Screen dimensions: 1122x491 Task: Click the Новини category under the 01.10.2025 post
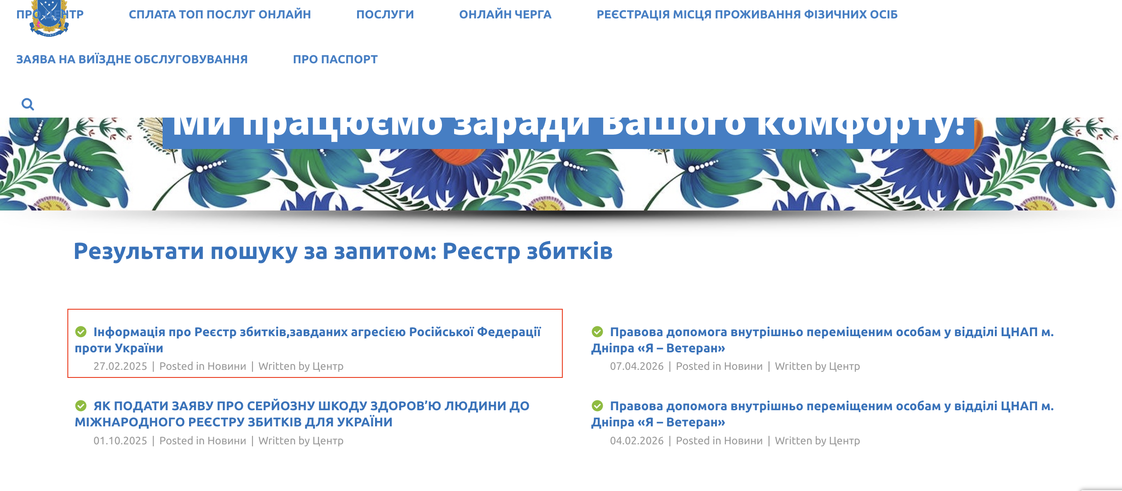coord(227,441)
